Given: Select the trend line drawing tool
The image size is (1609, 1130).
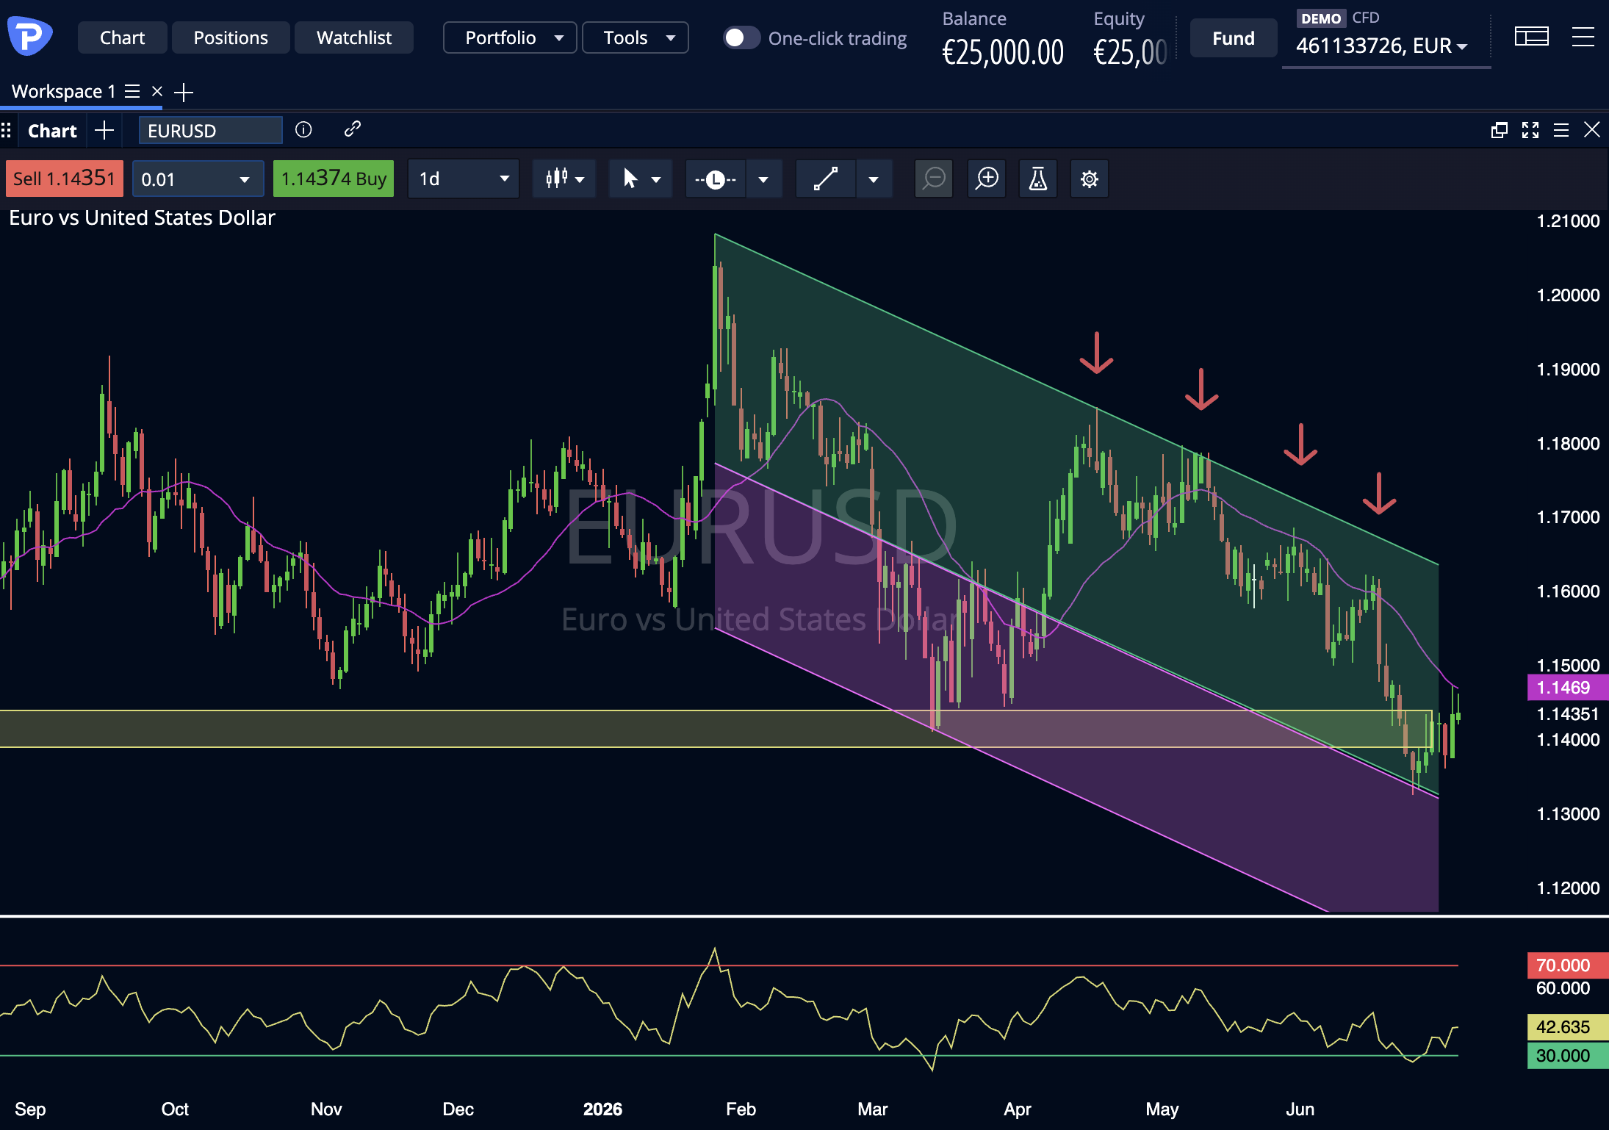Looking at the screenshot, I should 826,179.
